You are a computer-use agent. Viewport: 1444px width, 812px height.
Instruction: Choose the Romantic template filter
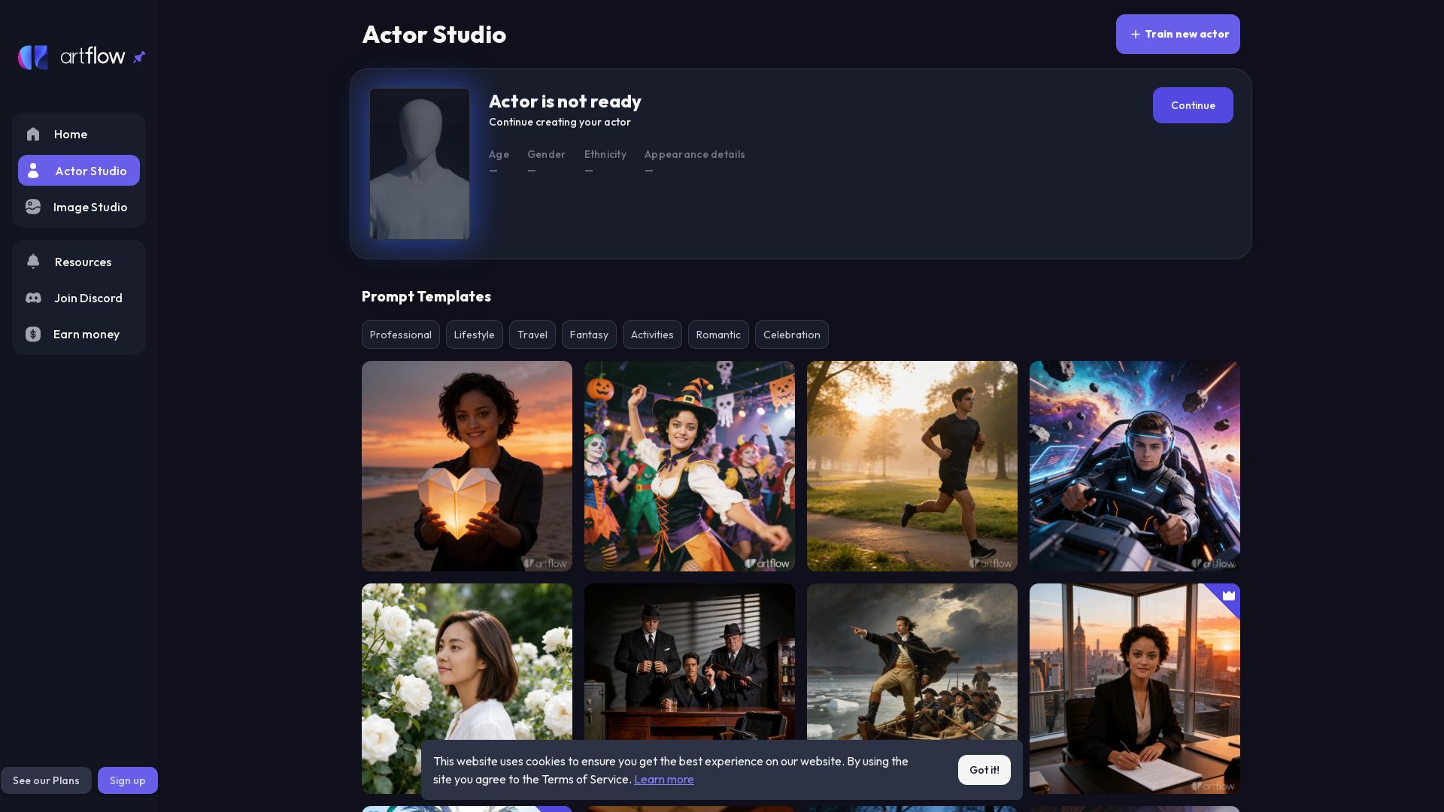tap(718, 335)
